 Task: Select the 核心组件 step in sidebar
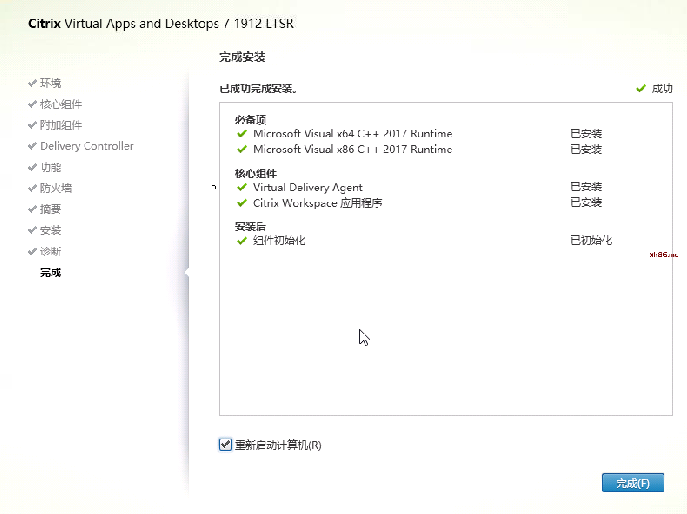[61, 104]
